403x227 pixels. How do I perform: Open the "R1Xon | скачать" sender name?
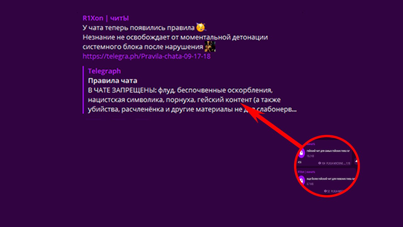tap(306, 172)
